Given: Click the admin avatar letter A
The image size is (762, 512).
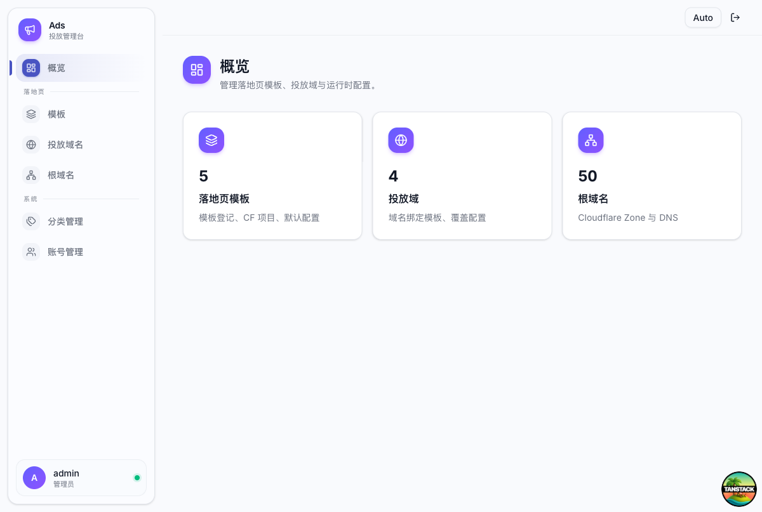Looking at the screenshot, I should pos(34,478).
